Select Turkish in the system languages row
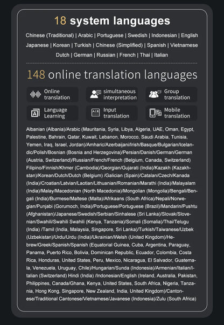 [x=82, y=45]
